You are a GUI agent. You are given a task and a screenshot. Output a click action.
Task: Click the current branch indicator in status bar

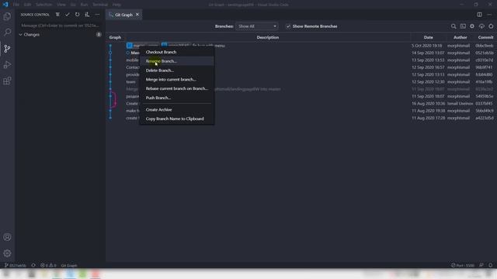click(x=16, y=265)
